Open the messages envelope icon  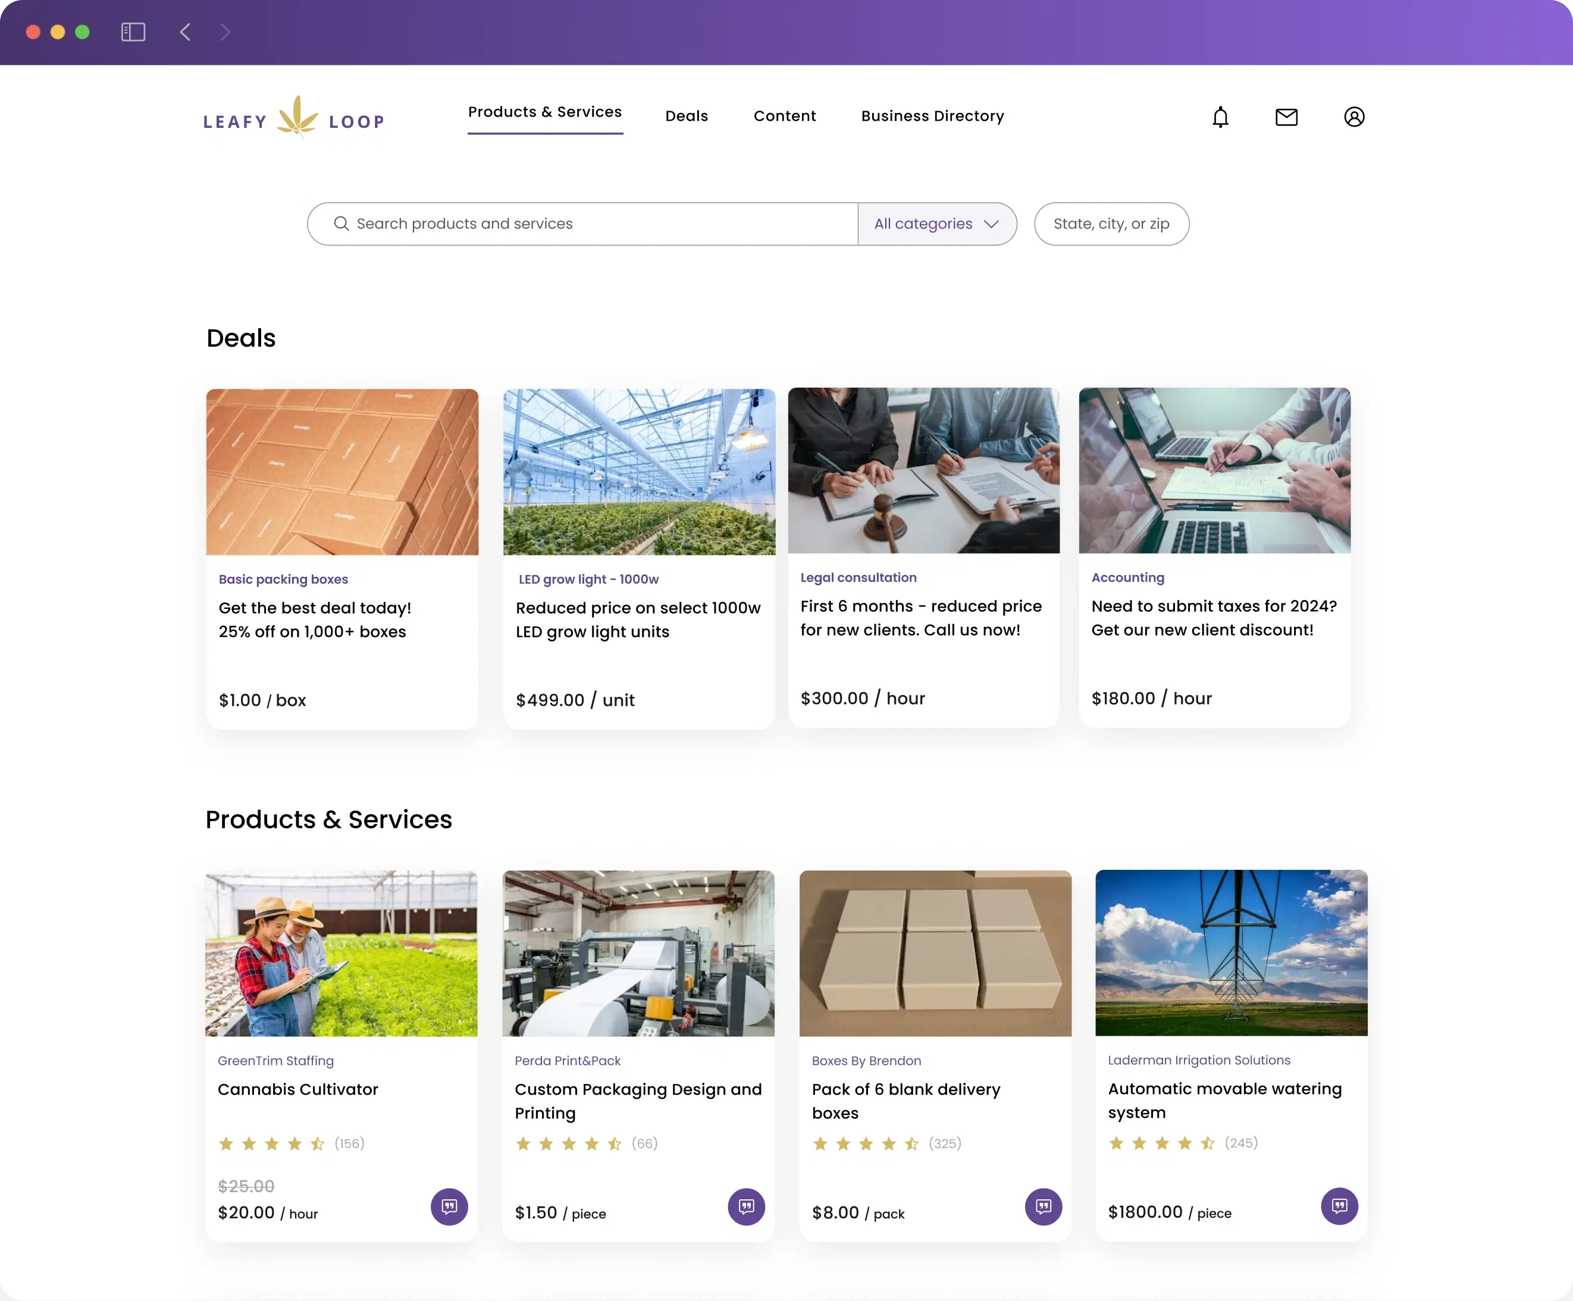(x=1286, y=117)
